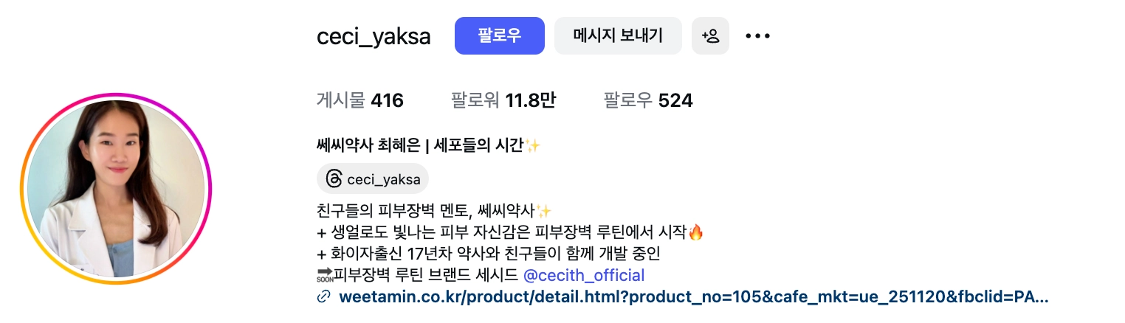Click bio line mentioning 화이자출신 17년차 약사
This screenshot has width=1125, height=323.
coord(488,254)
